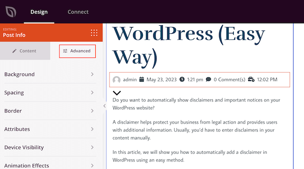Switch to the Design tab

(x=39, y=12)
